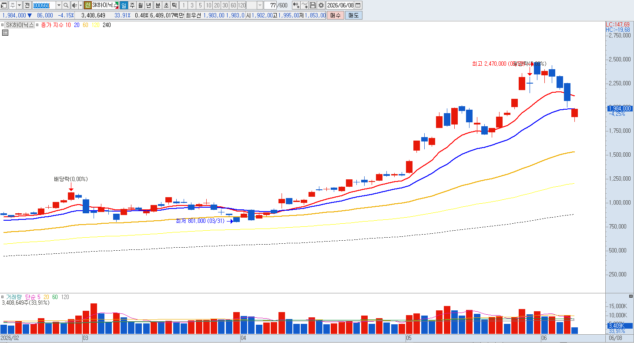The image size is (634, 343).
Task: Click the 2026/02 label on date axis
Action: [x=10, y=338]
